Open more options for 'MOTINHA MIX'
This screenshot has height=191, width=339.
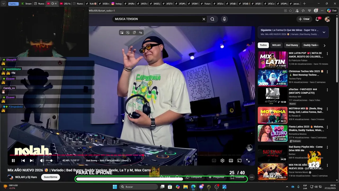(327, 109)
